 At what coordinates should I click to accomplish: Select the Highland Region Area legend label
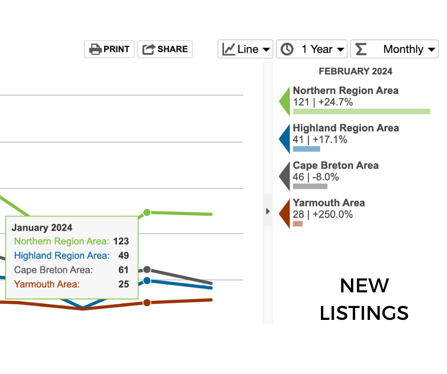click(x=346, y=128)
